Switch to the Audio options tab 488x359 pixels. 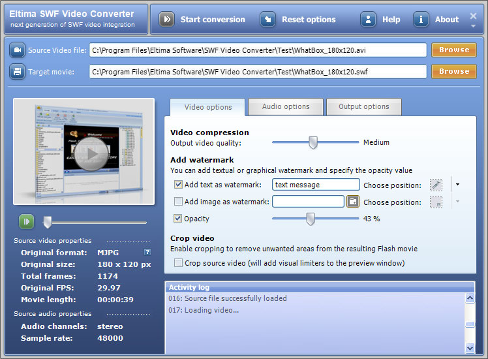coord(286,107)
